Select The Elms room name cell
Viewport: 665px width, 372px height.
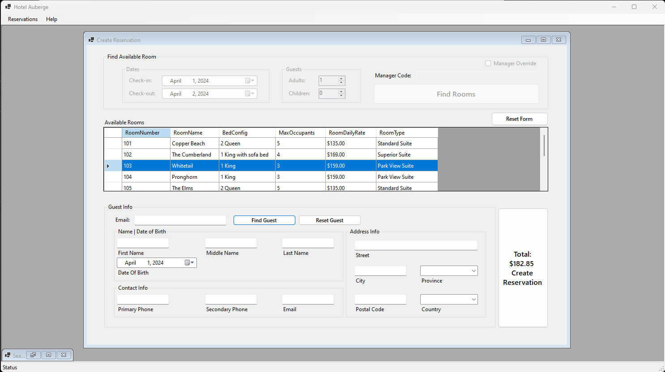click(x=195, y=187)
